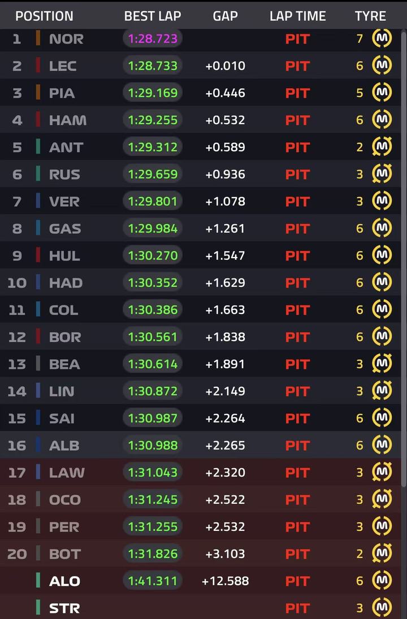Select the tyre icon for LAW
This screenshot has width=407, height=619.
(x=382, y=472)
